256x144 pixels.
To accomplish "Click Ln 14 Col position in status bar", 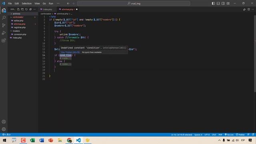I will [x=182, y=135].
